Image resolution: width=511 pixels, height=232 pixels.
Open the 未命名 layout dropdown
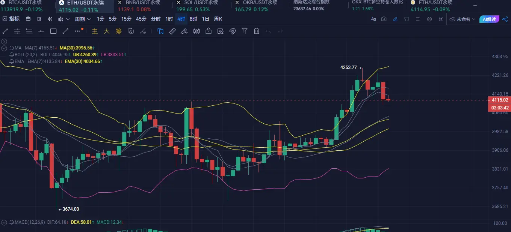[463, 19]
